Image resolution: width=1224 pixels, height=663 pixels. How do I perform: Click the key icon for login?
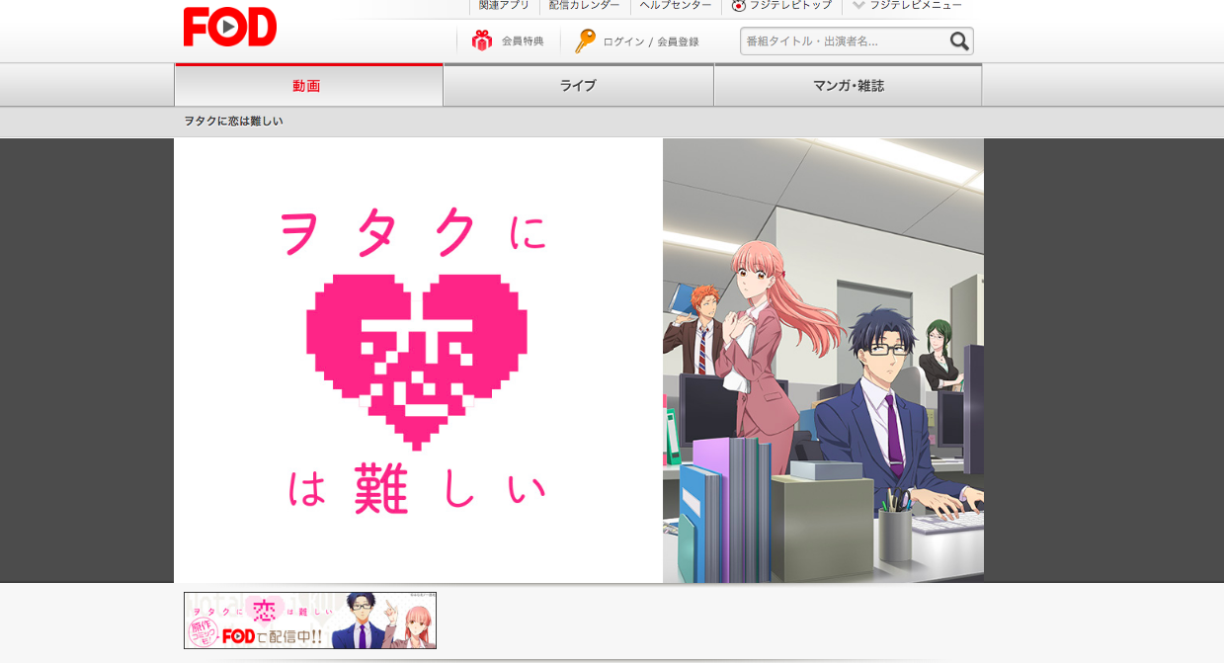click(x=586, y=41)
